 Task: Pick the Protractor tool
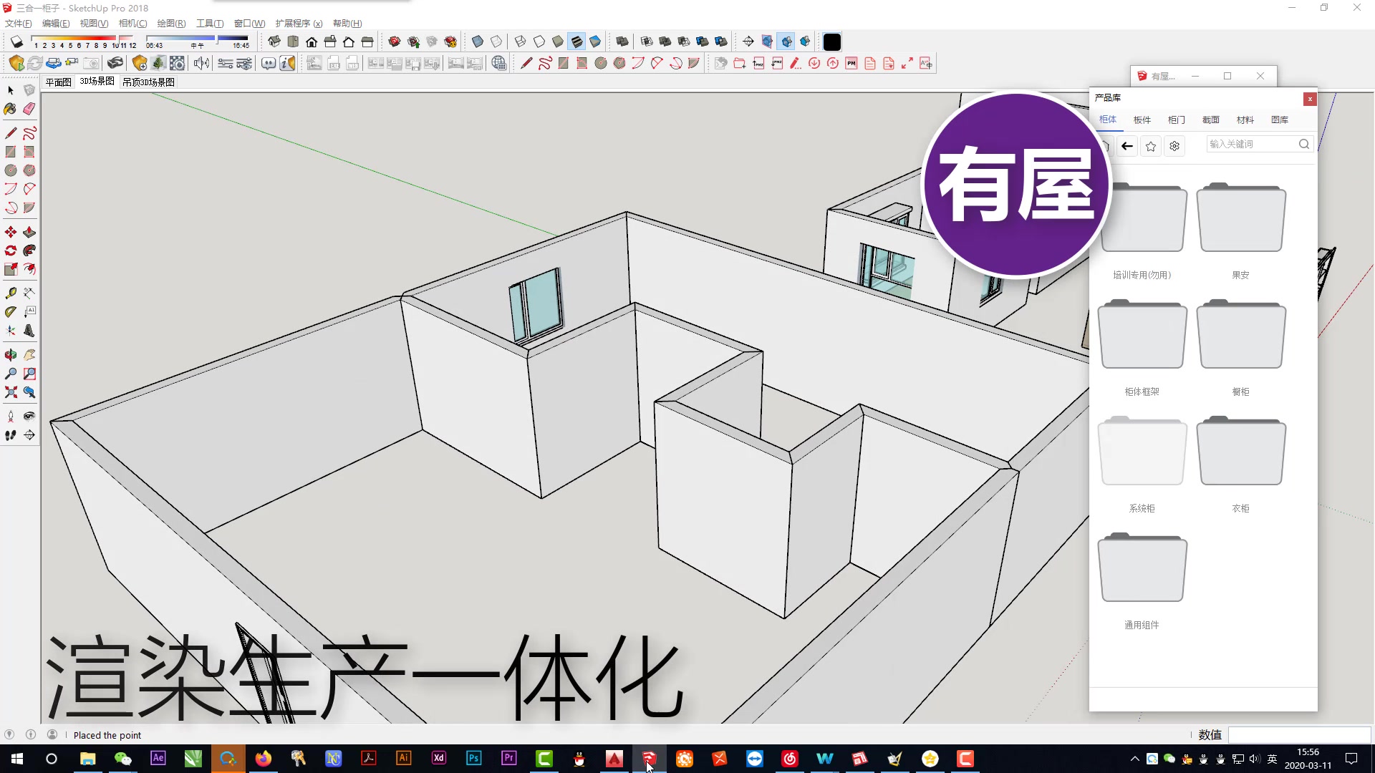click(11, 312)
